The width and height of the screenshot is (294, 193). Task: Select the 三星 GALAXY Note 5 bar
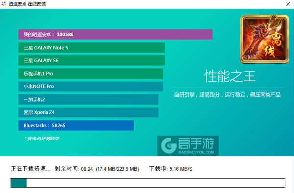click(x=91, y=48)
